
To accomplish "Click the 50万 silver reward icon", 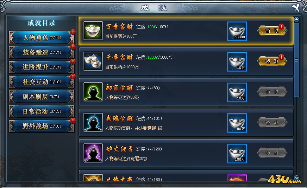I will (x=237, y=123).
